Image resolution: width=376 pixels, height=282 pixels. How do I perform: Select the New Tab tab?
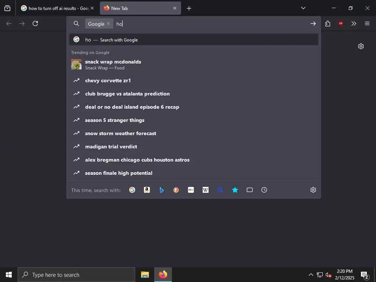[x=140, y=8]
